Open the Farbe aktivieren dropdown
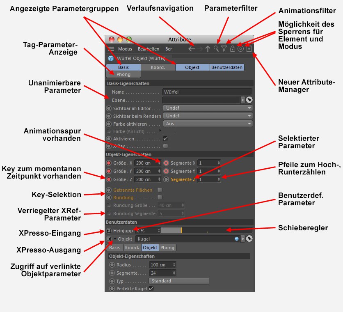 click(x=208, y=124)
